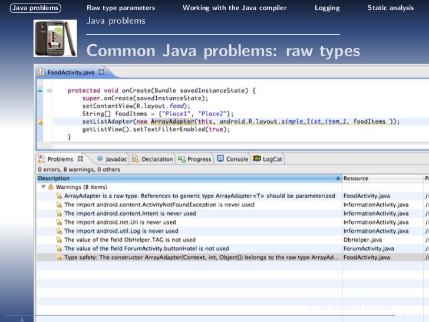This screenshot has height=322, width=429.
Task: Open the Java problems slide section
Action: [35, 8]
